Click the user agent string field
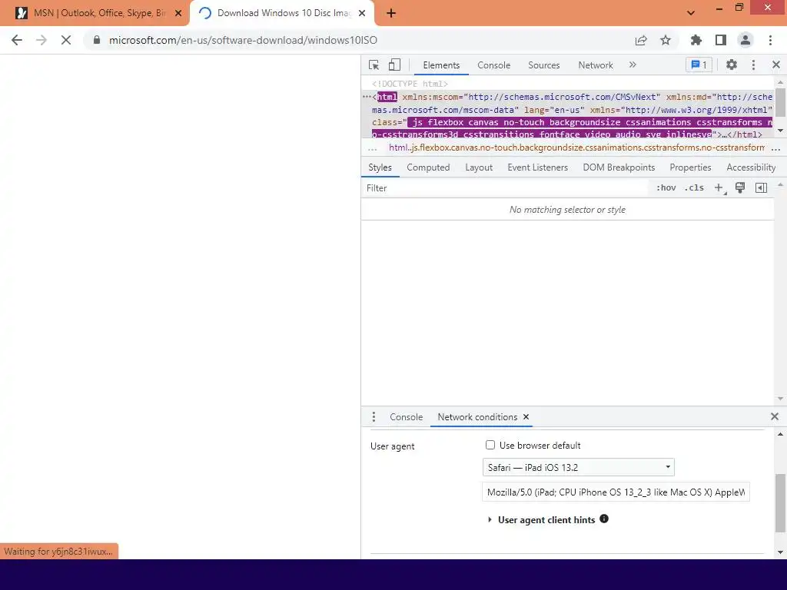The image size is (787, 590). tap(616, 492)
